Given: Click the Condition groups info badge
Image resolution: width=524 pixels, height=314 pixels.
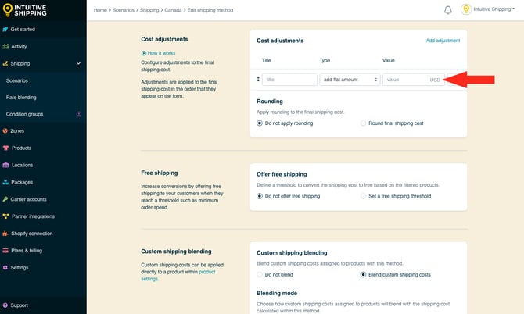Looking at the screenshot, I should [79, 114].
